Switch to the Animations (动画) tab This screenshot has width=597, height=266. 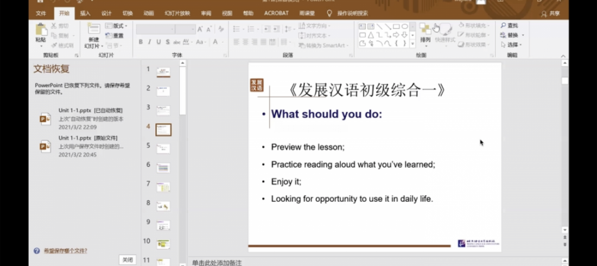click(149, 14)
